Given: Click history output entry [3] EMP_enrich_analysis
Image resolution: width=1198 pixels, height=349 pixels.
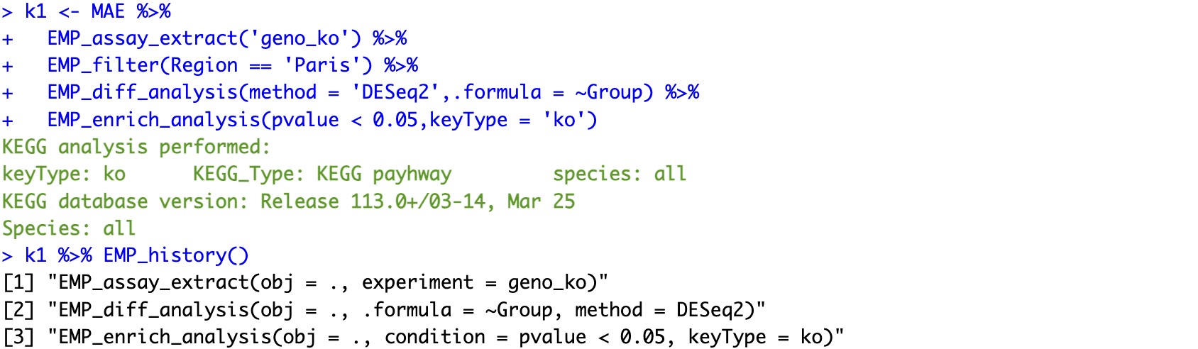Looking at the screenshot, I should 423,337.
